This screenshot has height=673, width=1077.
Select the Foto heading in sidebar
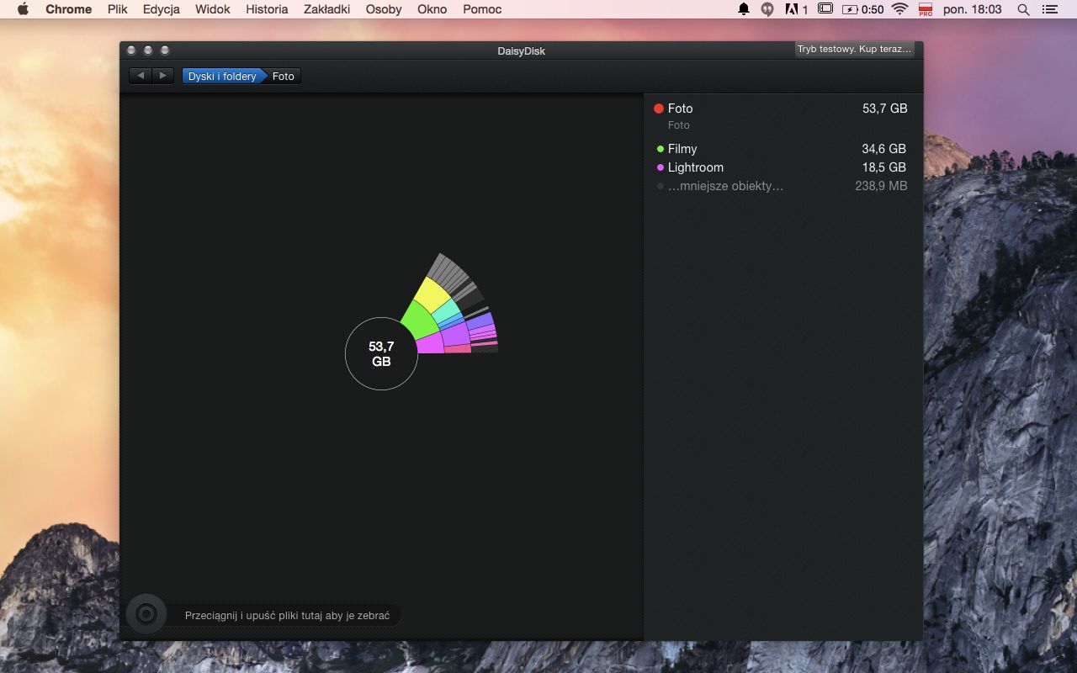click(680, 109)
